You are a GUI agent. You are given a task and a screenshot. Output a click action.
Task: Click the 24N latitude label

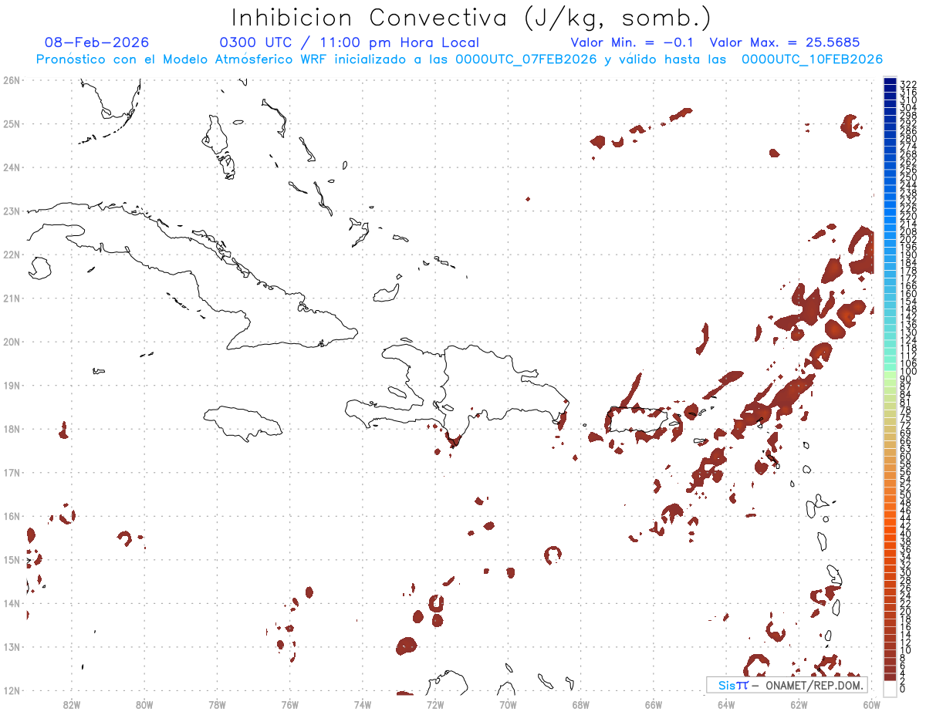pyautogui.click(x=12, y=167)
